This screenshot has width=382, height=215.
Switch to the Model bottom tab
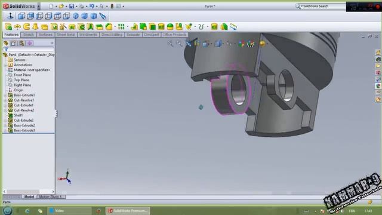[x=29, y=196]
